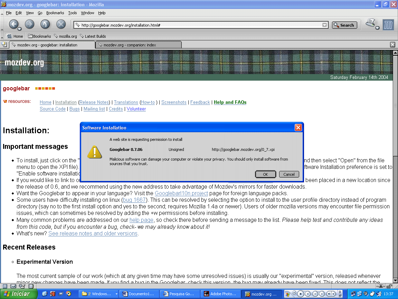The width and height of the screenshot is (398, 299).
Task: Reload the page with the Reload button
Action: coord(45,24)
